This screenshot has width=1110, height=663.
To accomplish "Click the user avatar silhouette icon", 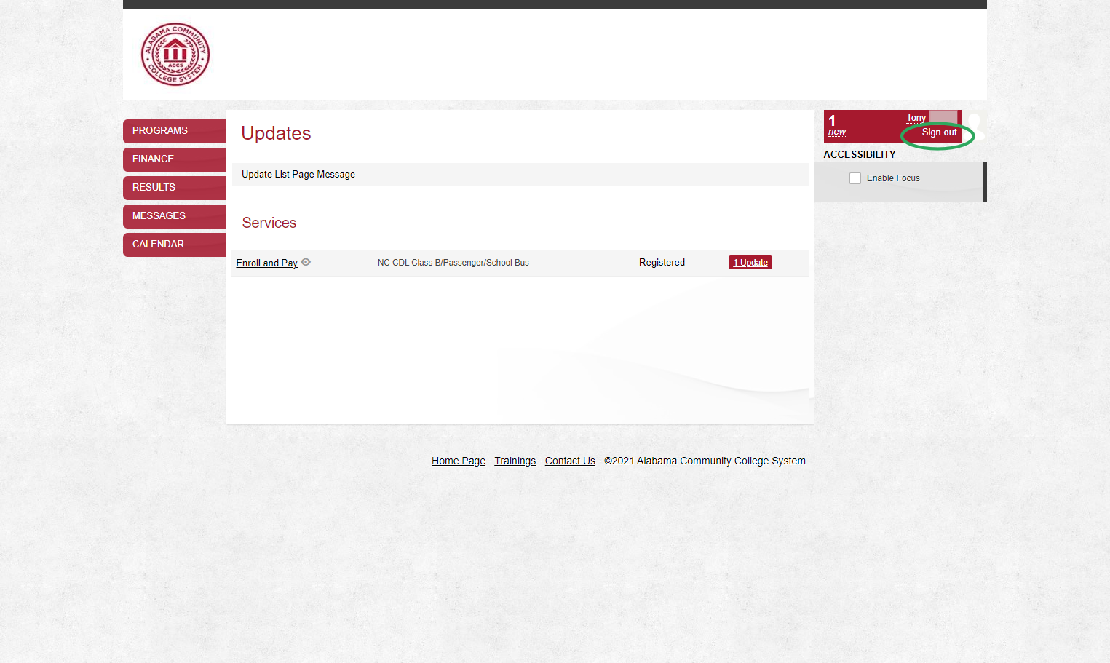I will click(974, 127).
